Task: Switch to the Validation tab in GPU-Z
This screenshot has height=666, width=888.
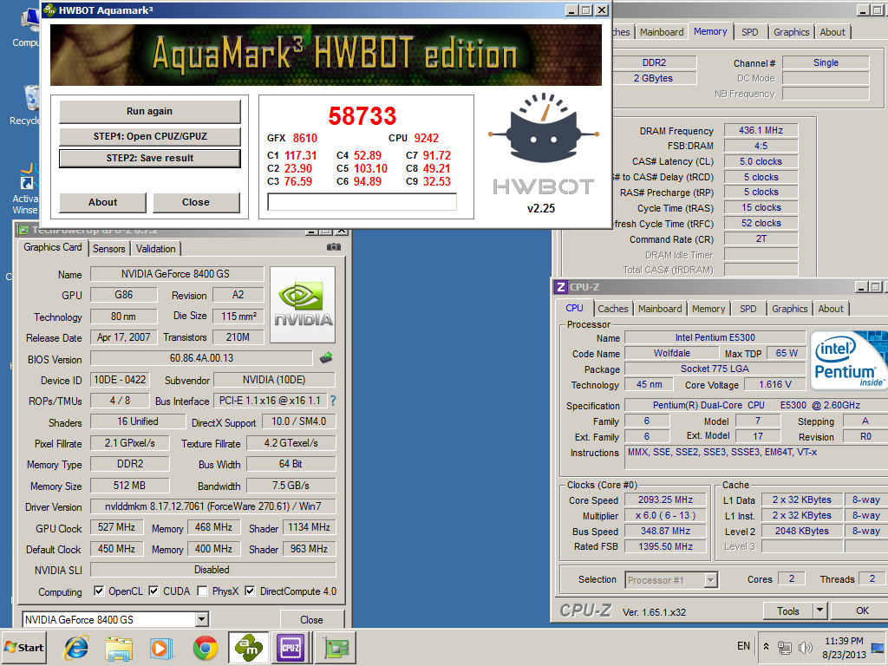Action: pyautogui.click(x=156, y=249)
